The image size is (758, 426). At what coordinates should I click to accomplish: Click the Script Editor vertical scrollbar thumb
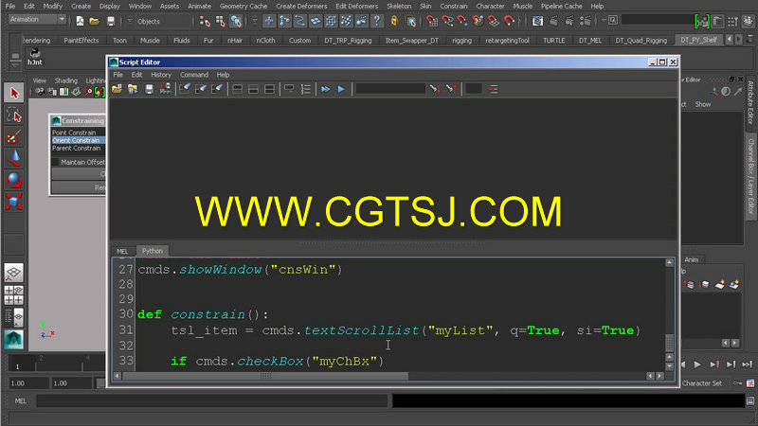(670, 343)
